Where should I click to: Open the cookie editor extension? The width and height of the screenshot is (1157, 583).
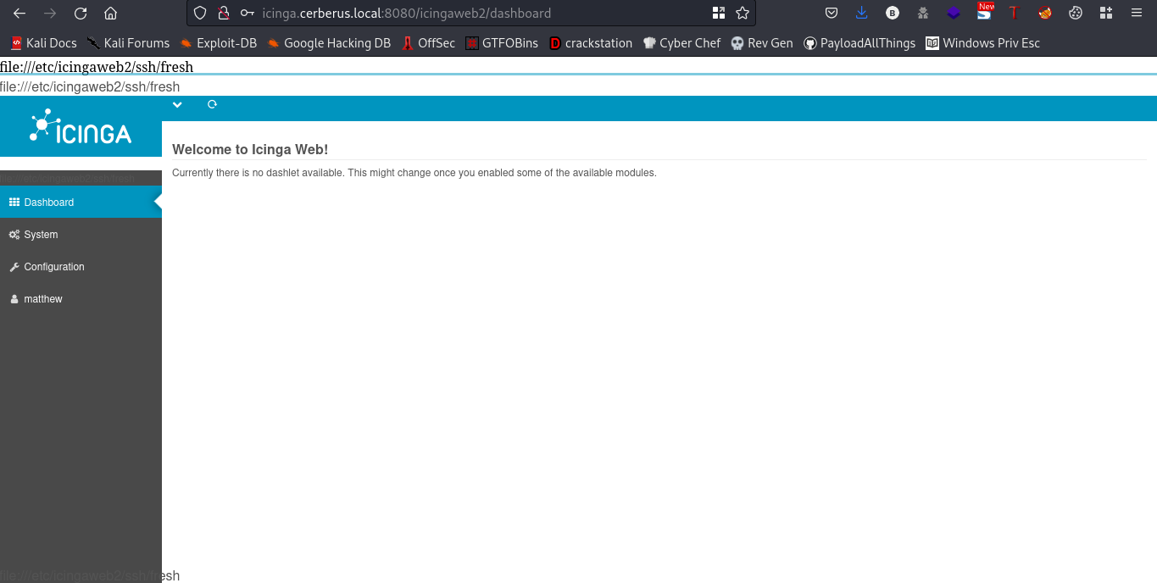pos(1076,14)
